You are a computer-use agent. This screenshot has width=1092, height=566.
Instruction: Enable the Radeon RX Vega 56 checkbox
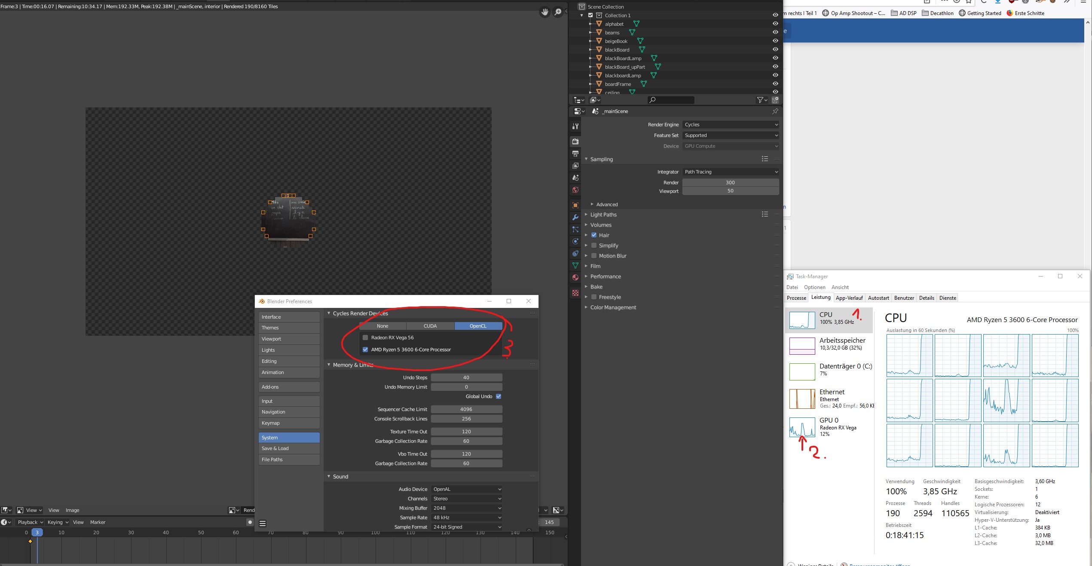[x=365, y=338]
